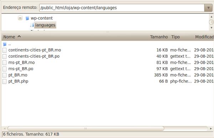Select file ms-pt_BR.mo

click(x=21, y=63)
